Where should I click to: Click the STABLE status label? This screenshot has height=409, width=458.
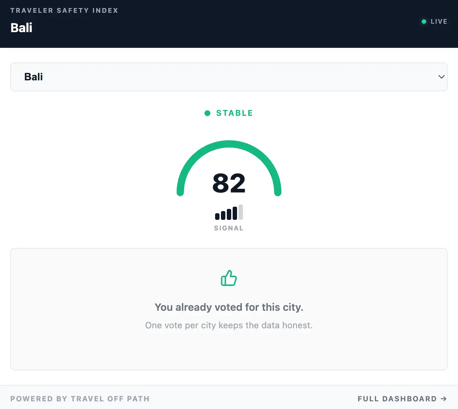234,113
